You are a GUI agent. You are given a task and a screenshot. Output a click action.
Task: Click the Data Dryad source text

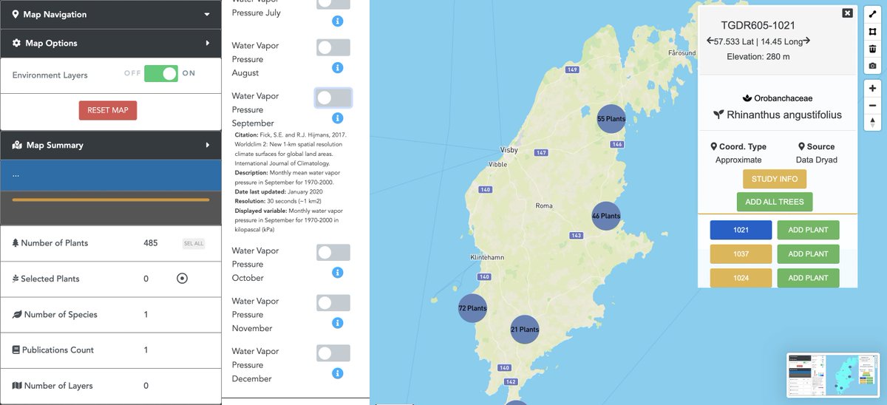click(816, 160)
